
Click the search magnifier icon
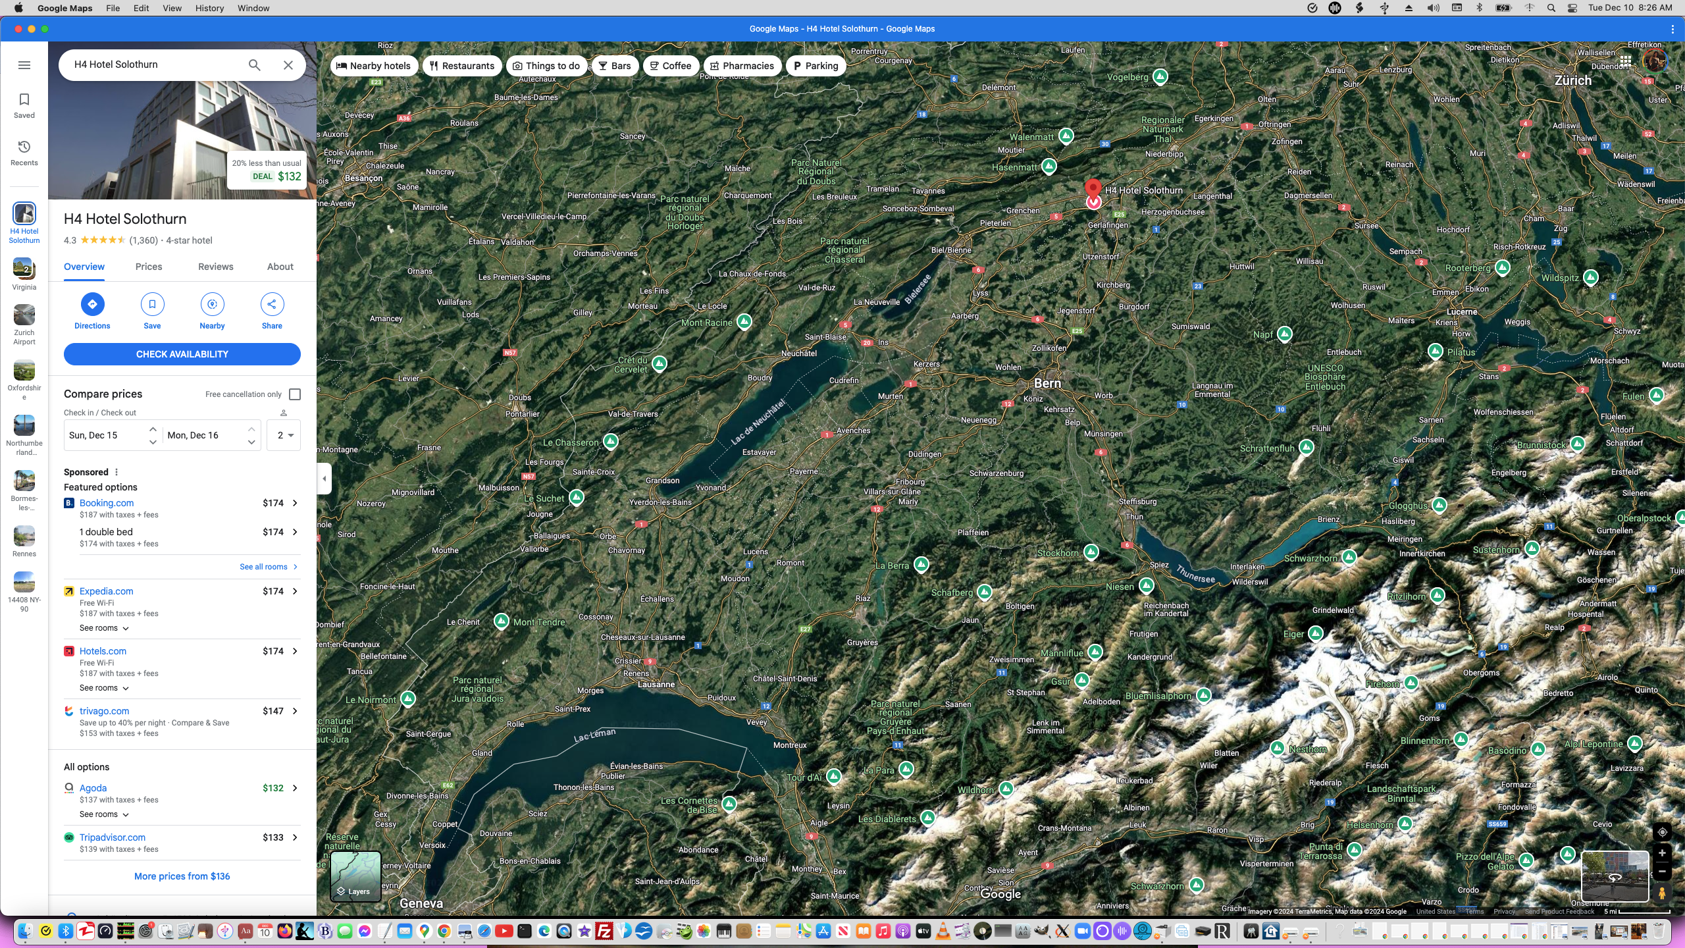[255, 65]
